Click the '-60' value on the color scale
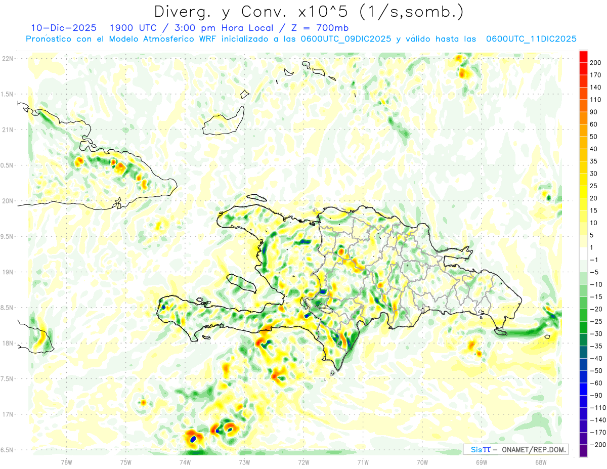This screenshot has width=607, height=469. [x=596, y=383]
